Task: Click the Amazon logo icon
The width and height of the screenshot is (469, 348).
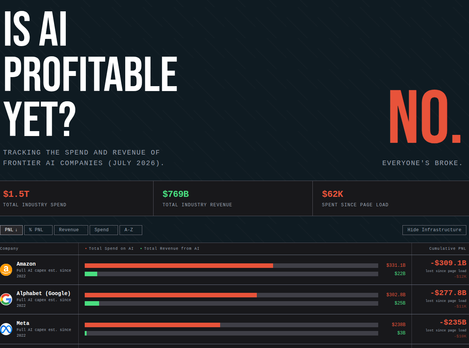Action: click(6, 270)
